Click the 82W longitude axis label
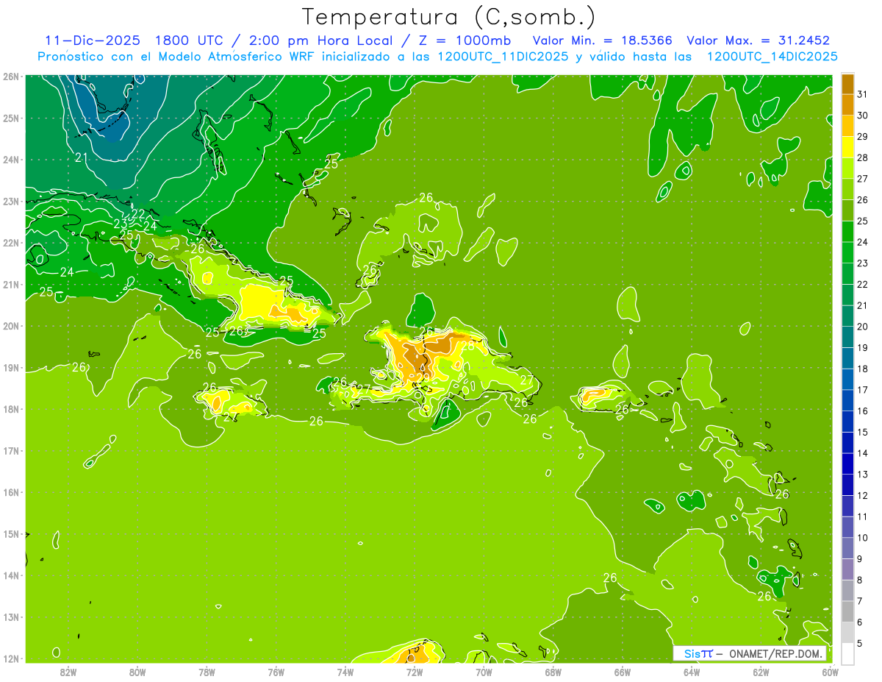The width and height of the screenshot is (882, 682). (68, 672)
